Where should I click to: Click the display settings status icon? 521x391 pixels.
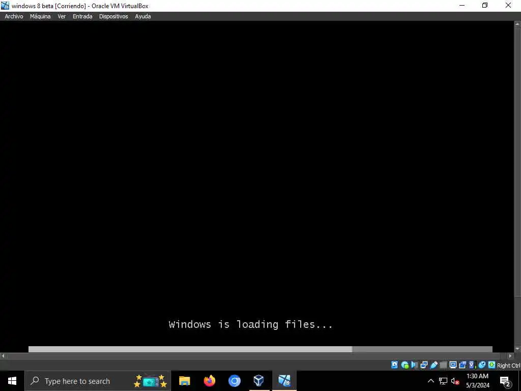click(x=453, y=365)
